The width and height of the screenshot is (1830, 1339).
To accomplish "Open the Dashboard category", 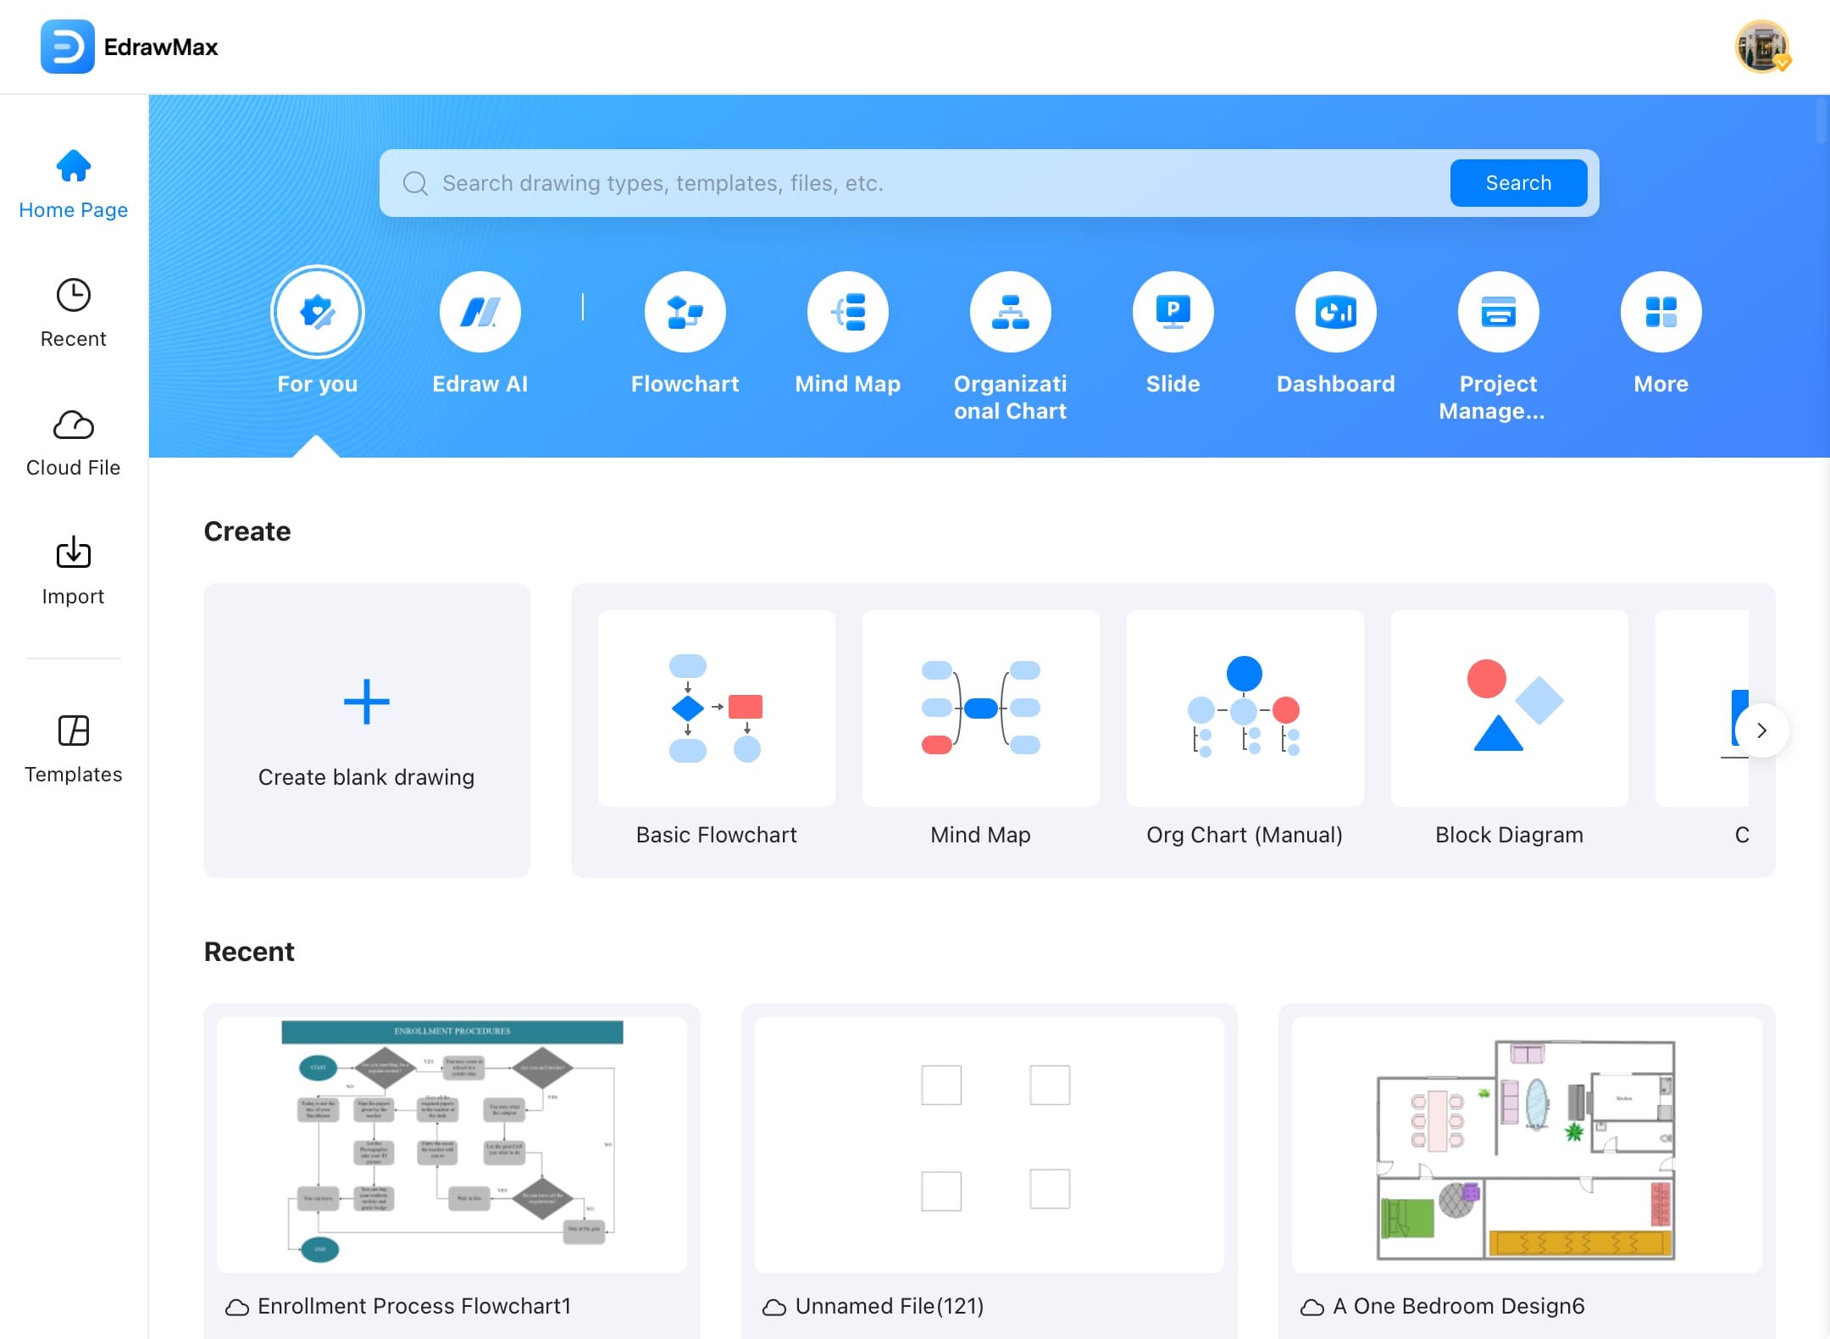I will 1334,312.
